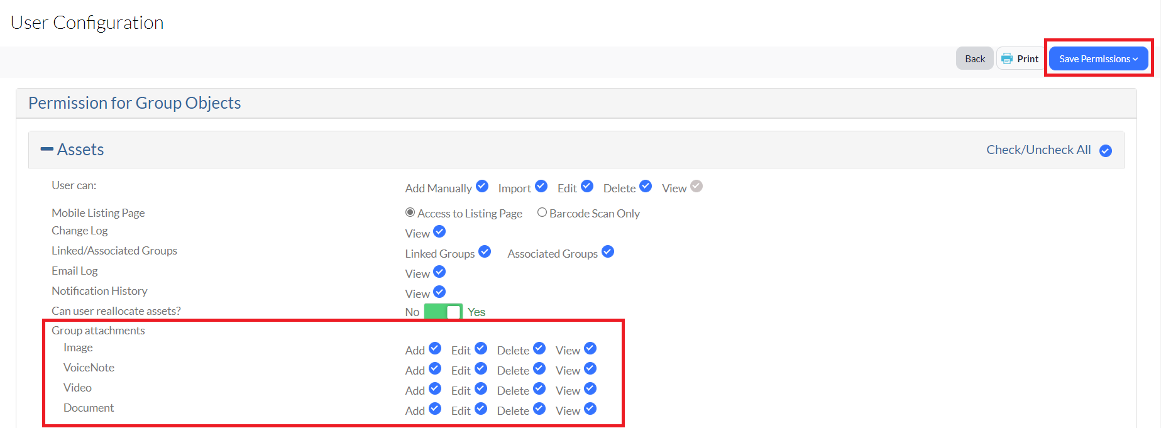The image size is (1161, 428).
Task: Click the Notification History row label
Action: [x=99, y=291]
